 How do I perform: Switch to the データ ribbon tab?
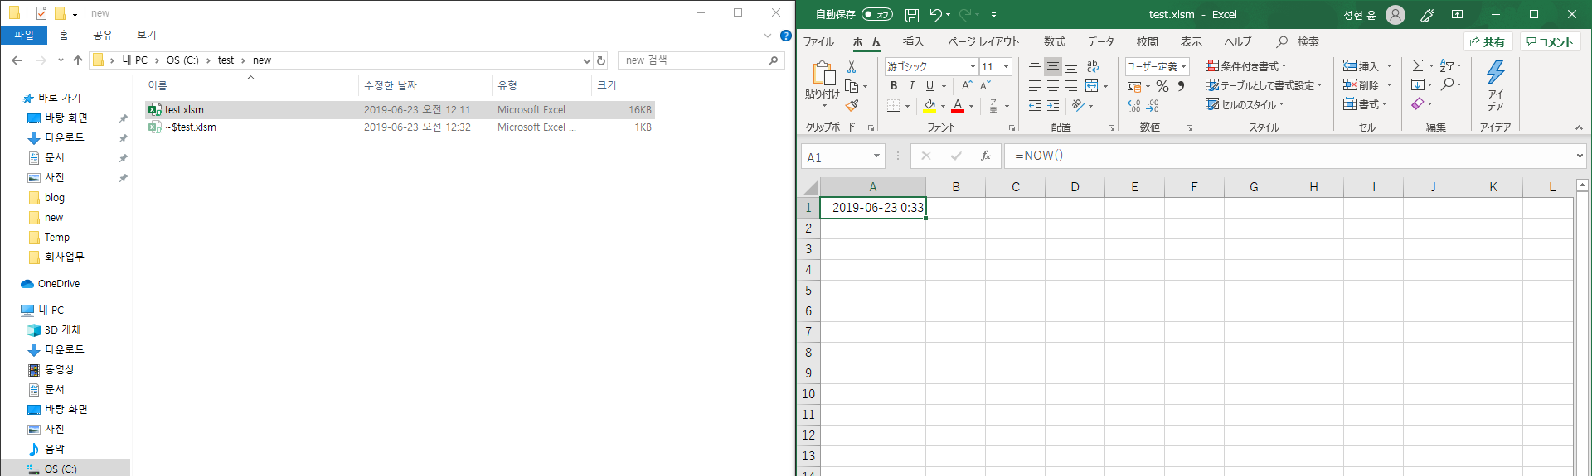point(1101,41)
